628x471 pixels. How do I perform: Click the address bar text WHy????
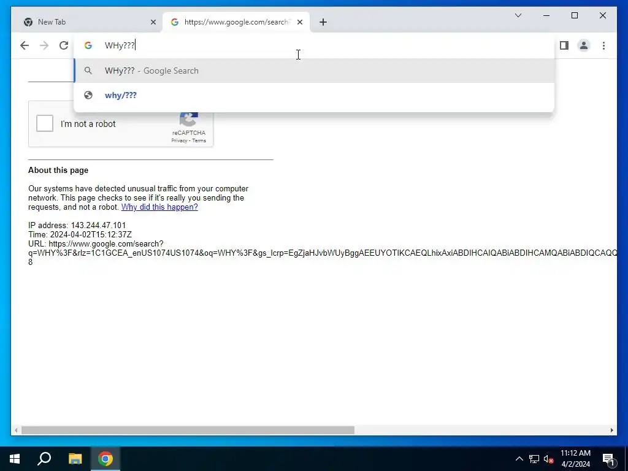pos(120,45)
